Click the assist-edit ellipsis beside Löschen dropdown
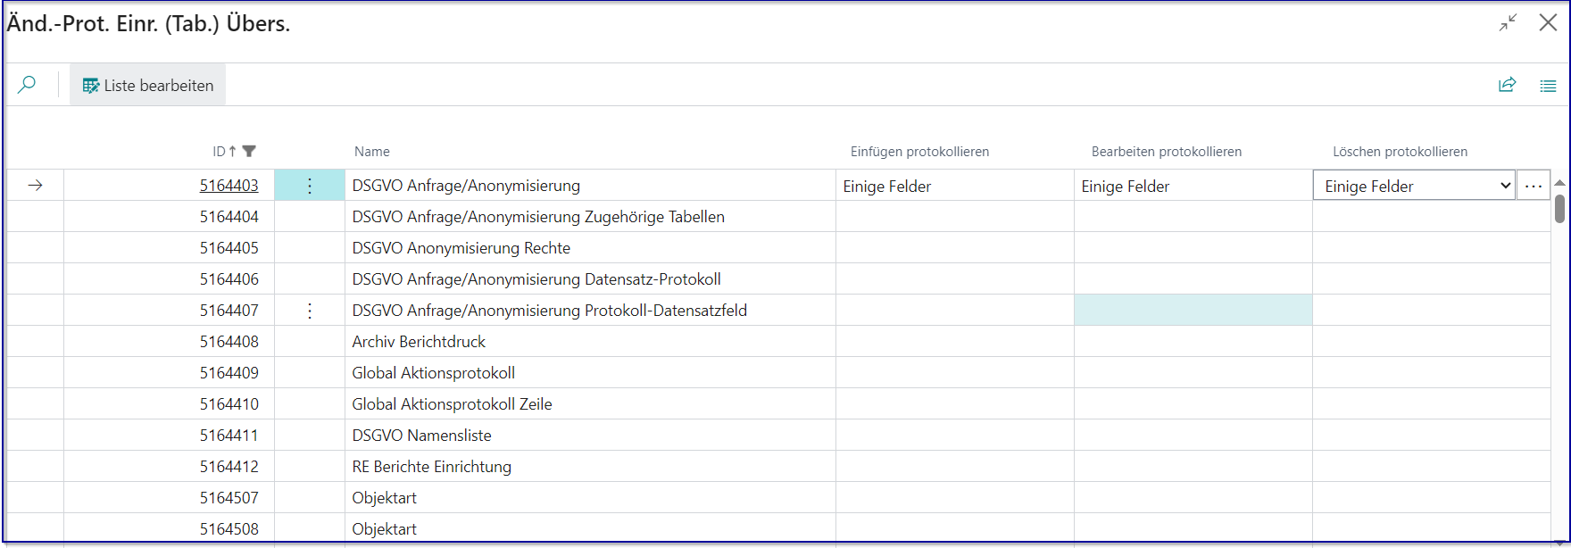The height and width of the screenshot is (548, 1571). point(1534,186)
